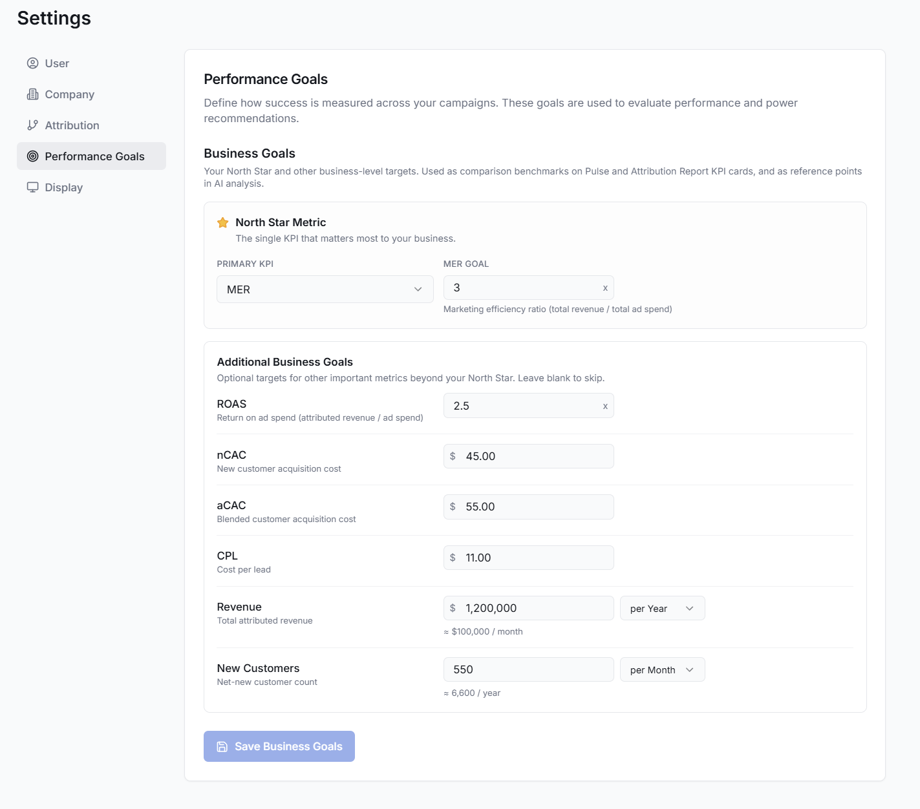Edit the nCAC value 45.00

pyautogui.click(x=528, y=456)
